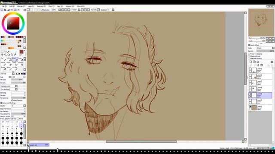Select the Hand pan tool
Viewport: 275px width, 154px height.
click(12, 55)
